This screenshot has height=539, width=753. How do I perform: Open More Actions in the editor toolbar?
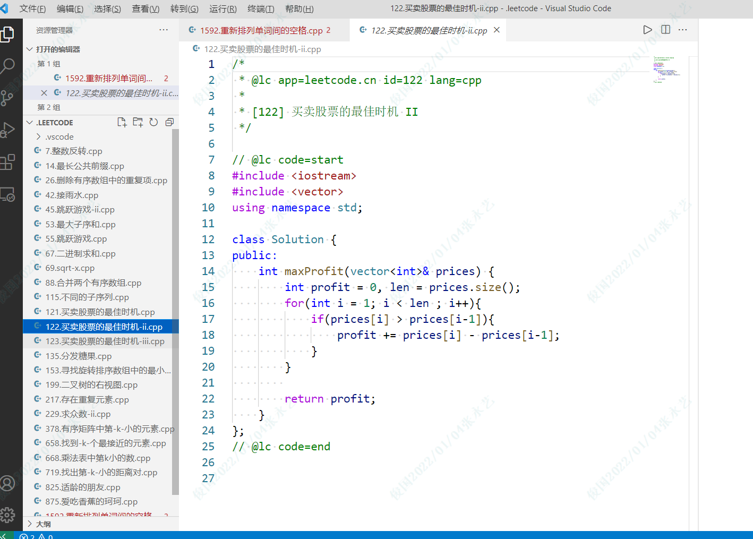[x=683, y=30]
